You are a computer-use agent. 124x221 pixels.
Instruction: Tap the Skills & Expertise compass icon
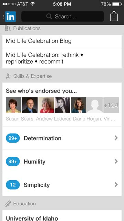click(8, 76)
